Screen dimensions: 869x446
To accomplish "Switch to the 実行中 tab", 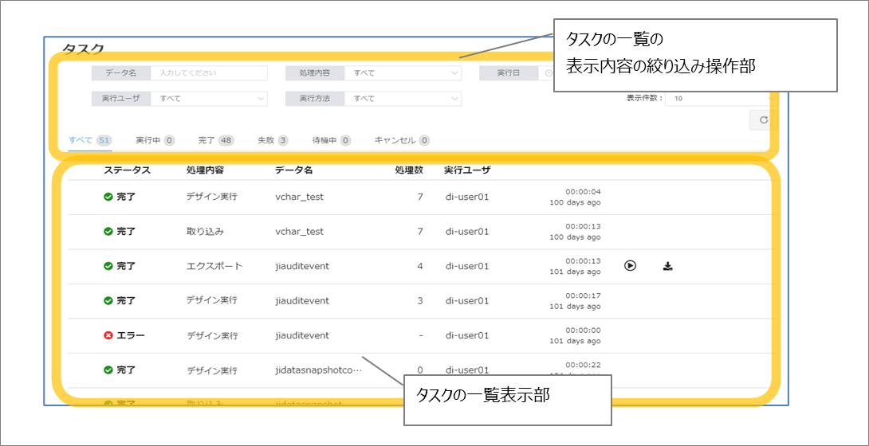I will (155, 140).
